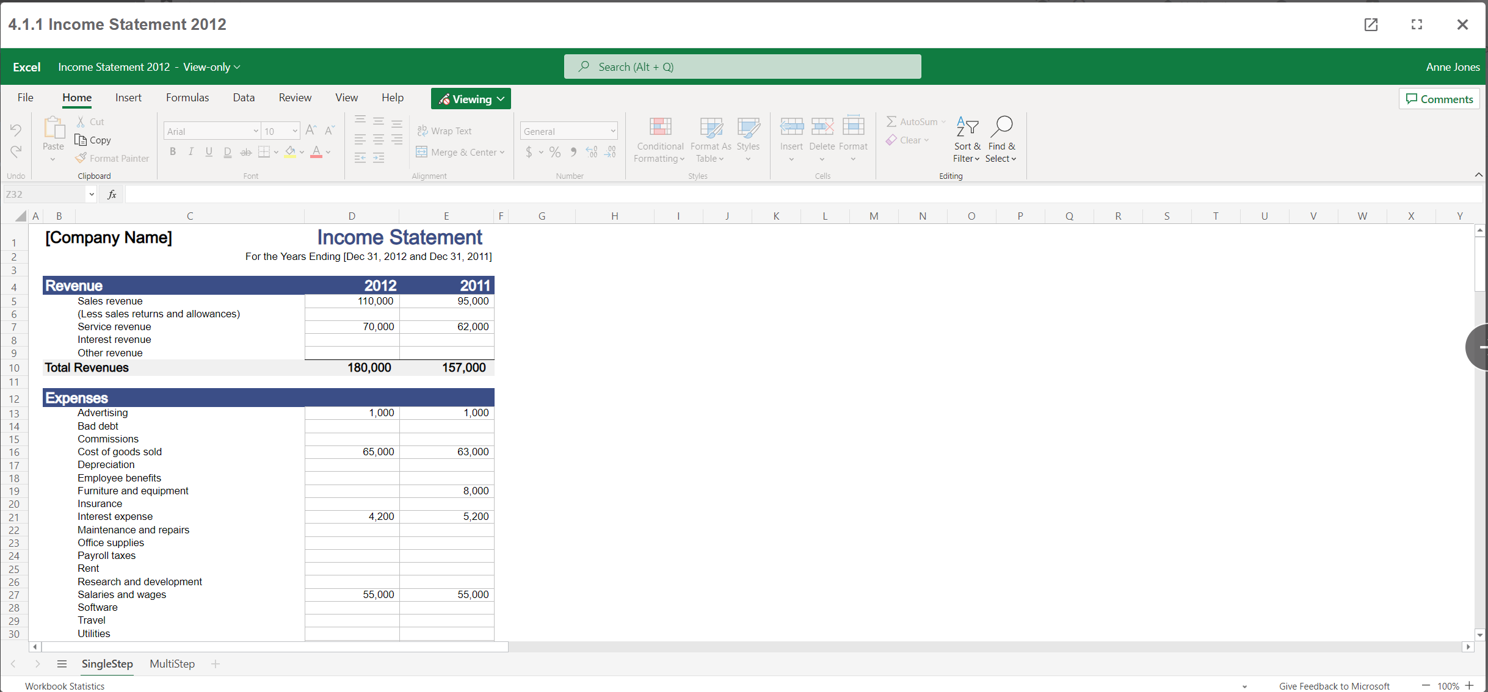Open the all sheets list icon
The image size is (1488, 692).
click(62, 664)
